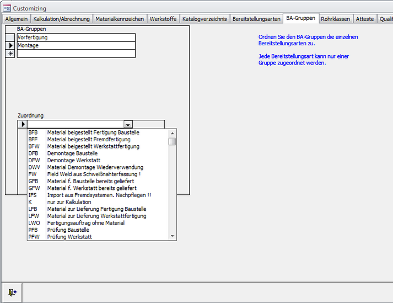Go to the Werkstoffe tab

(x=163, y=19)
